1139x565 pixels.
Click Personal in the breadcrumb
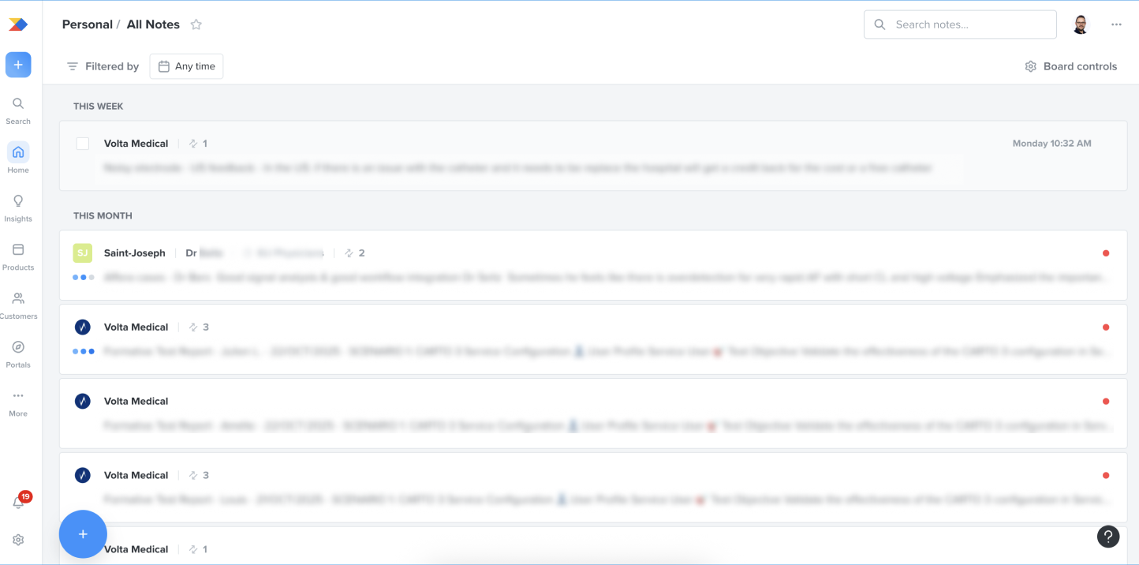pos(87,24)
